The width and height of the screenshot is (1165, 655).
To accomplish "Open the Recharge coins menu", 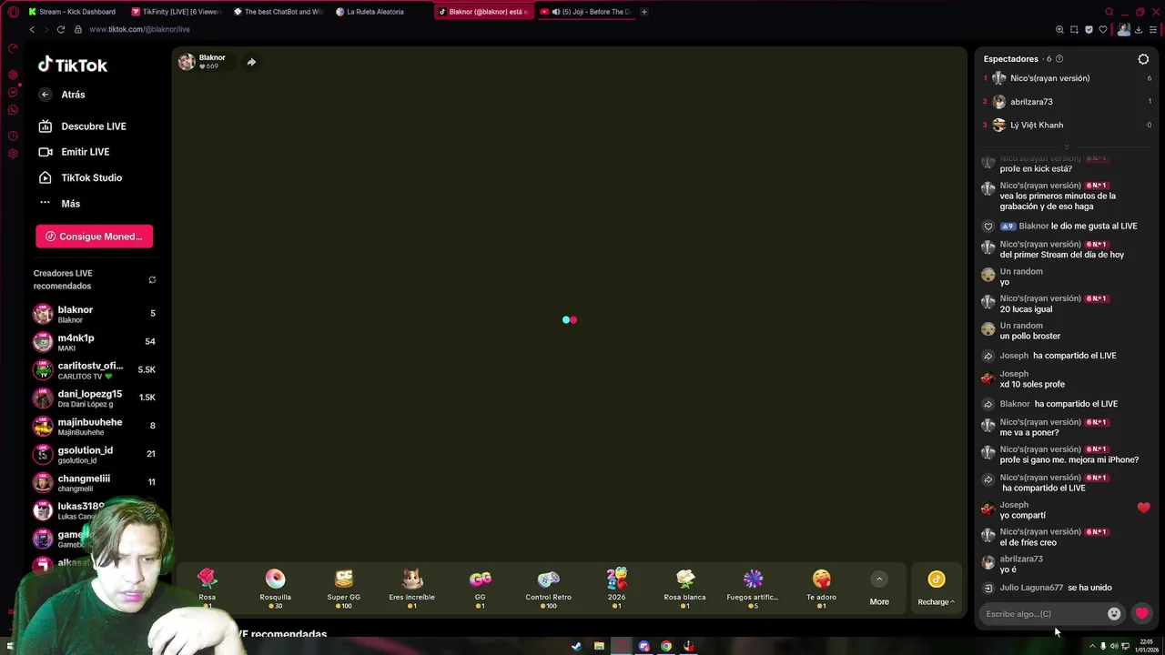I will pos(936,589).
